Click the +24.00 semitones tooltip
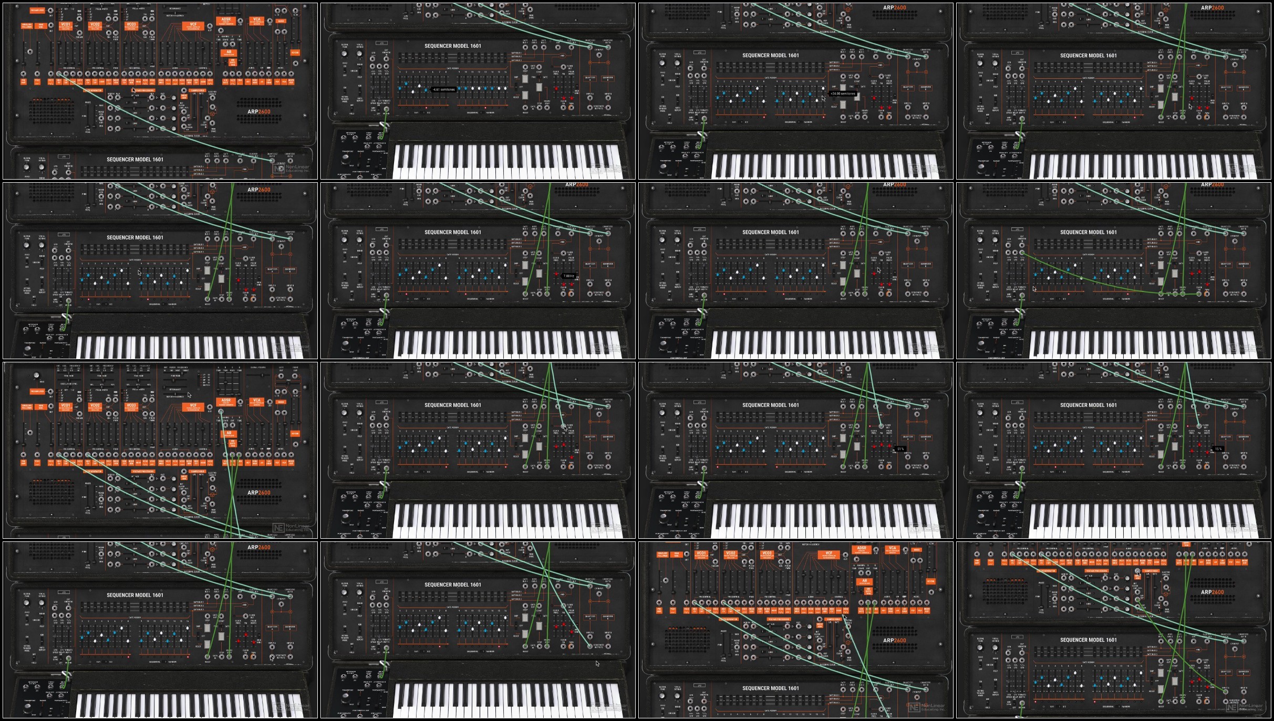Screen dimensions: 1274x721 click(843, 93)
